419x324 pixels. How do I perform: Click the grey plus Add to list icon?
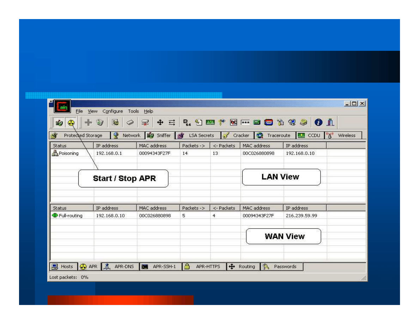pos(89,122)
